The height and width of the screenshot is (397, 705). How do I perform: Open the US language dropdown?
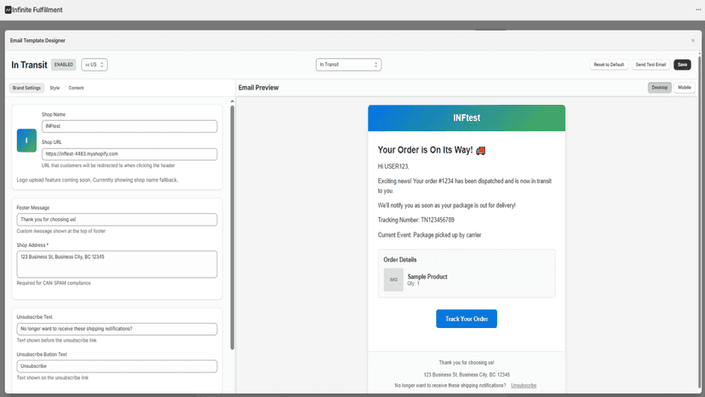(x=94, y=65)
